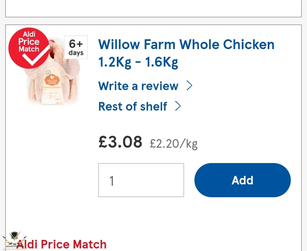Click the arrow beside Rest of shelf

(178, 106)
